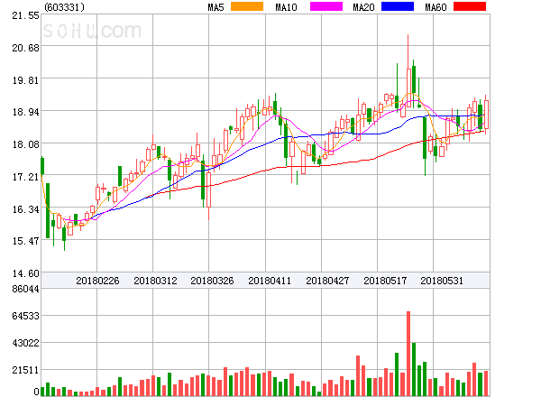The width and height of the screenshot is (541, 397).
Task: Click the 20180517 date label
Action: click(385, 281)
